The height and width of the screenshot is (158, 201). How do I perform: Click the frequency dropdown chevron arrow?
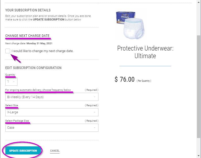(95, 97)
